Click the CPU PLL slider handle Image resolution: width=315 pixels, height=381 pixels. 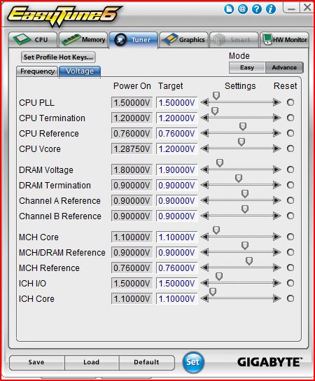(216, 96)
